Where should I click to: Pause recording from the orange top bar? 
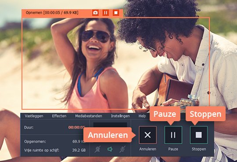point(106,13)
